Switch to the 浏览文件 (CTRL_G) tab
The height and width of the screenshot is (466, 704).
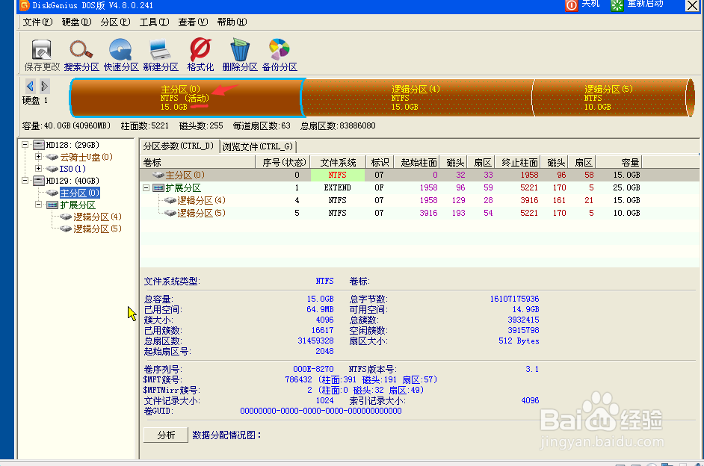pos(258,146)
